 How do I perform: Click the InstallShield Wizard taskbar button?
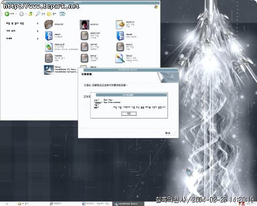[128, 204]
